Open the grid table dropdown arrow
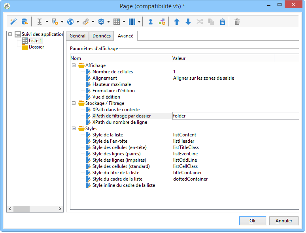This screenshot has height=233, width=306. tap(124, 22)
